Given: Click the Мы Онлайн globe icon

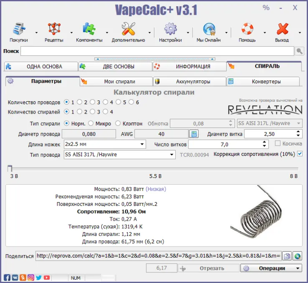Looking at the screenshot, I should 208,30.
